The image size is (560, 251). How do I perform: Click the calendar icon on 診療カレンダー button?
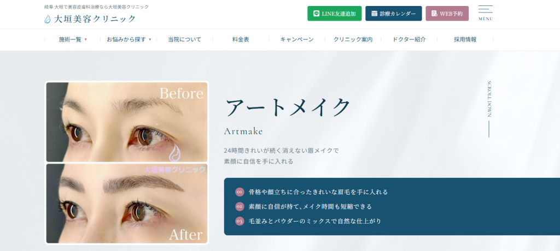(374, 14)
